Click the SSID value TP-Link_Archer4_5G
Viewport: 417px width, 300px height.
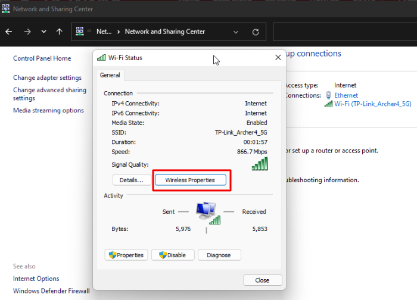[x=241, y=132]
